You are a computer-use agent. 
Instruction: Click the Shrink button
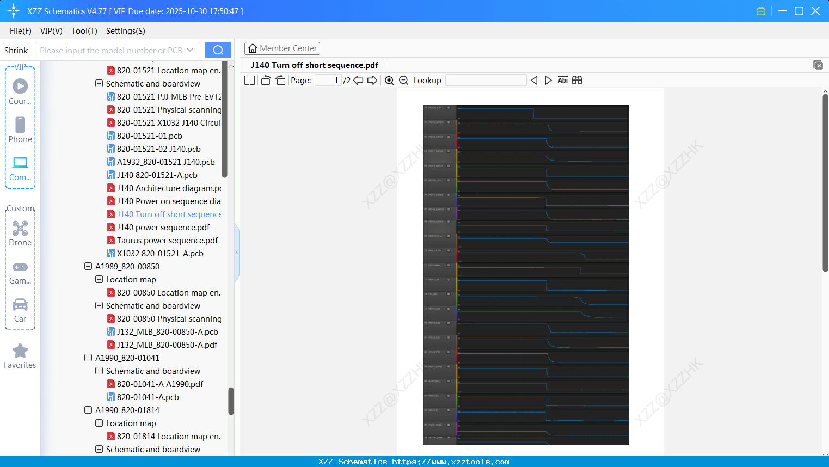tap(16, 50)
